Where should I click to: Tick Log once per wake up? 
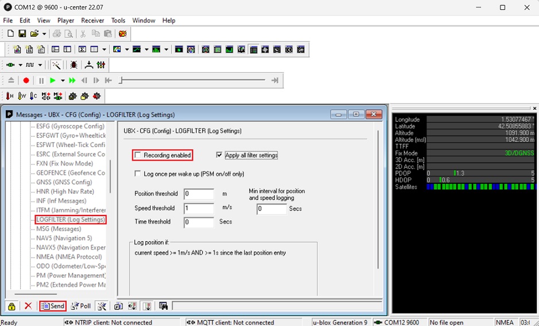coord(138,174)
